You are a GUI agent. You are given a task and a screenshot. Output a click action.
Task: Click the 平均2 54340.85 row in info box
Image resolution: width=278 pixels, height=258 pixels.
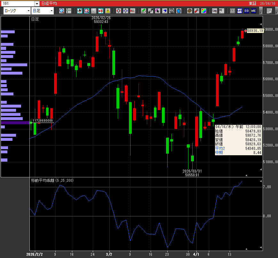coord(238,148)
